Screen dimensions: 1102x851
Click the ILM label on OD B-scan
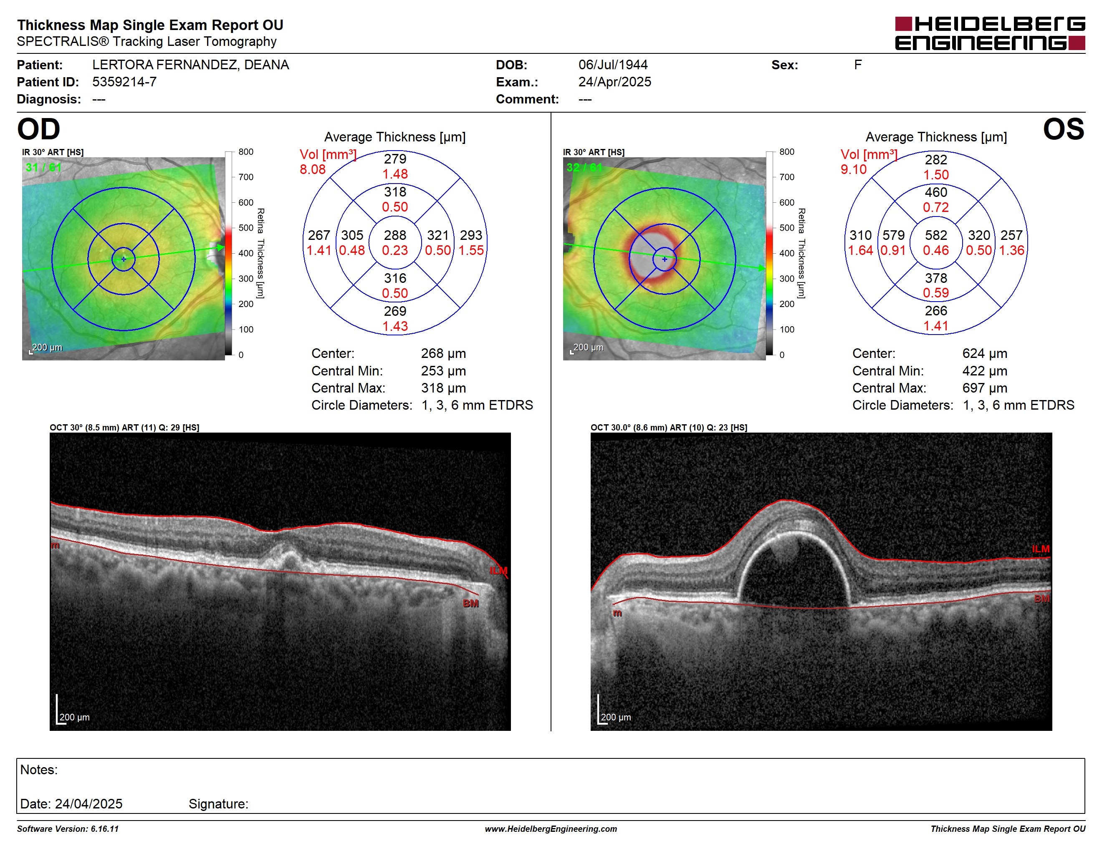(x=498, y=571)
